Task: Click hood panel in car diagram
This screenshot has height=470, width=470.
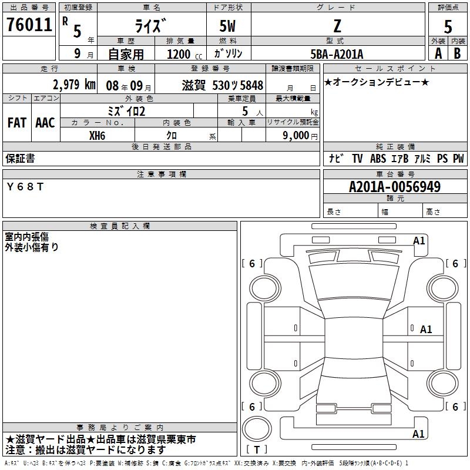Action: (354, 281)
